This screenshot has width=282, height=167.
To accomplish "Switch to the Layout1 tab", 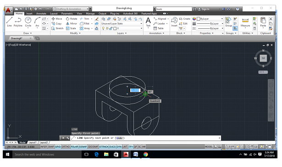I will pyautogui.click(x=33, y=142).
